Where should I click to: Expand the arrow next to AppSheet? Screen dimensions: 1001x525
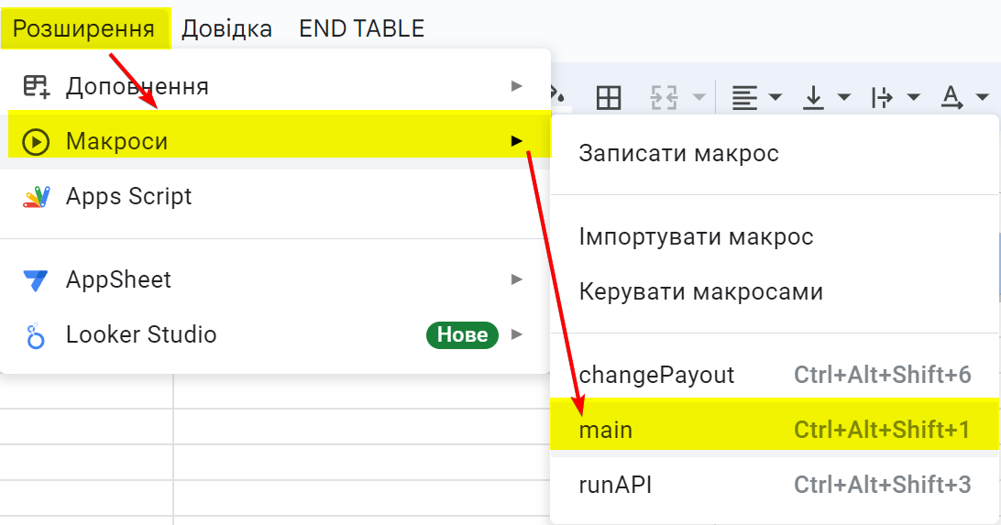point(516,279)
